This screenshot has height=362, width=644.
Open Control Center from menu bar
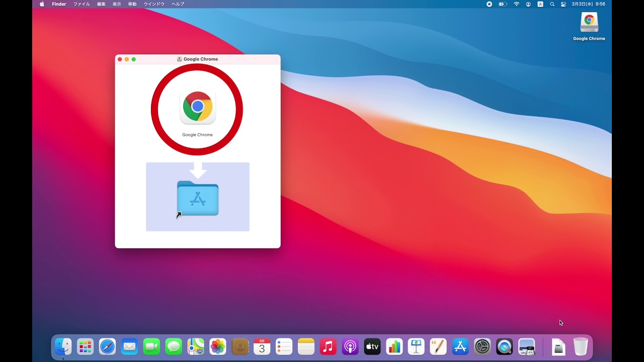point(563,4)
